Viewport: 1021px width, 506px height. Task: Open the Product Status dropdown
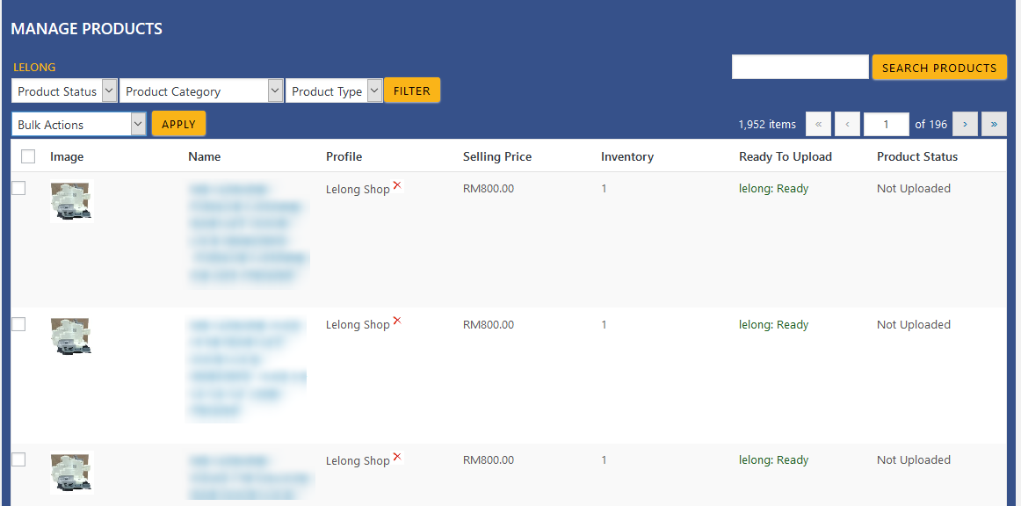[64, 91]
